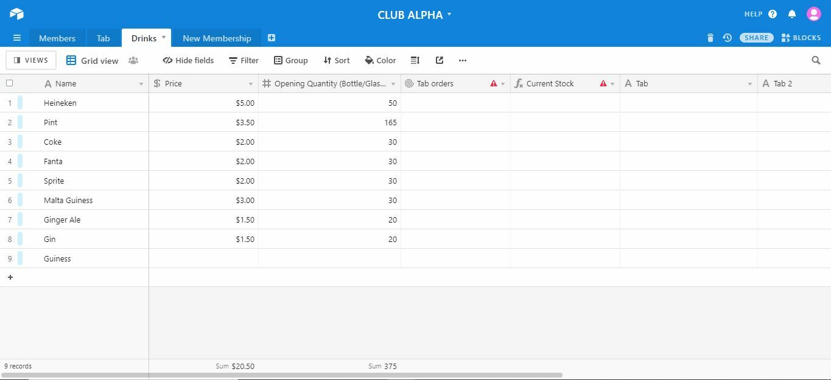Click the Price sum $20.50 summary

coord(235,366)
